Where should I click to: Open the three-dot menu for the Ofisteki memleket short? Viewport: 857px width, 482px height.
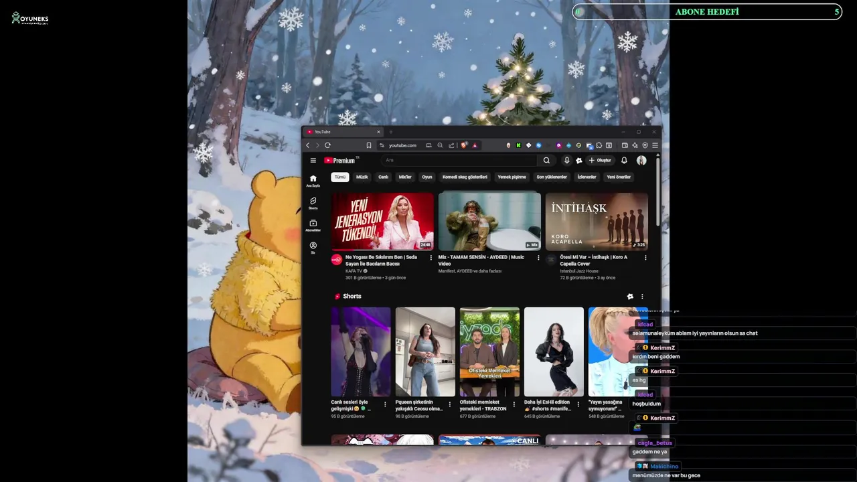coord(514,404)
